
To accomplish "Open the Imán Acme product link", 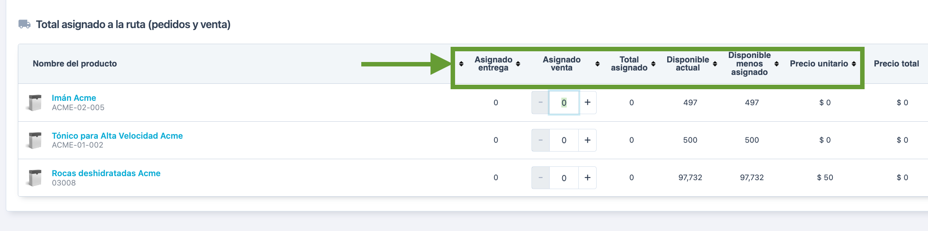I will coord(74,98).
